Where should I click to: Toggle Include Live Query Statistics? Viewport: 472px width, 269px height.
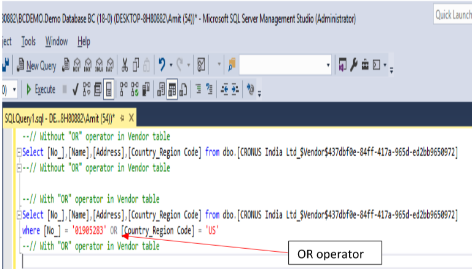(135, 89)
